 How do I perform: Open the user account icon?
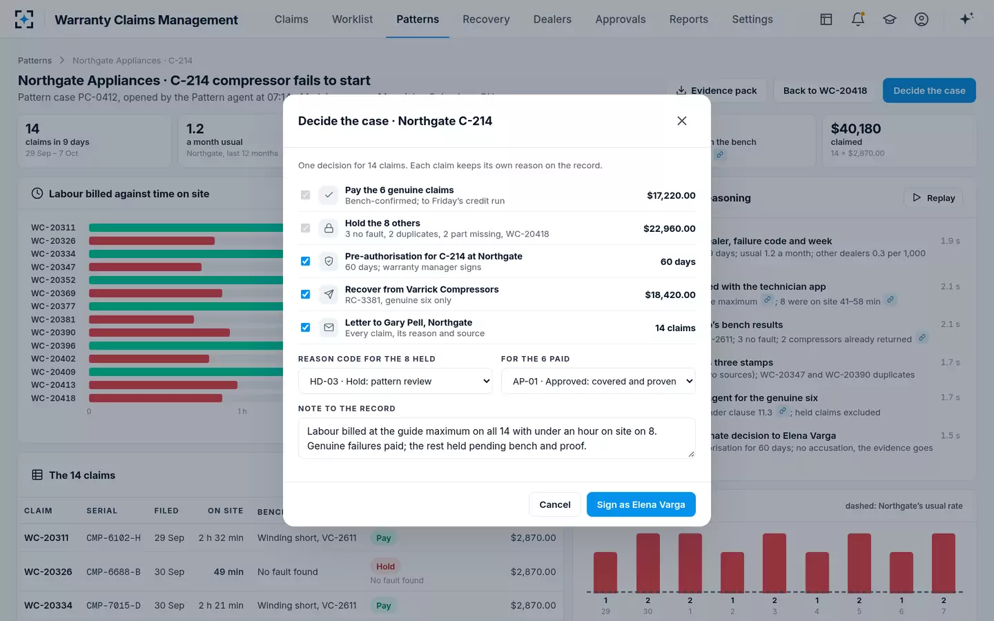(922, 19)
